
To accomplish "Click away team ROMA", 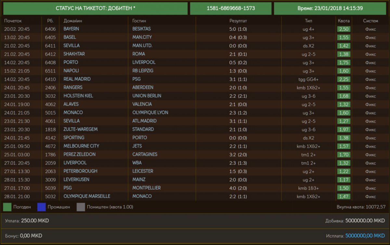I will click(x=139, y=54).
